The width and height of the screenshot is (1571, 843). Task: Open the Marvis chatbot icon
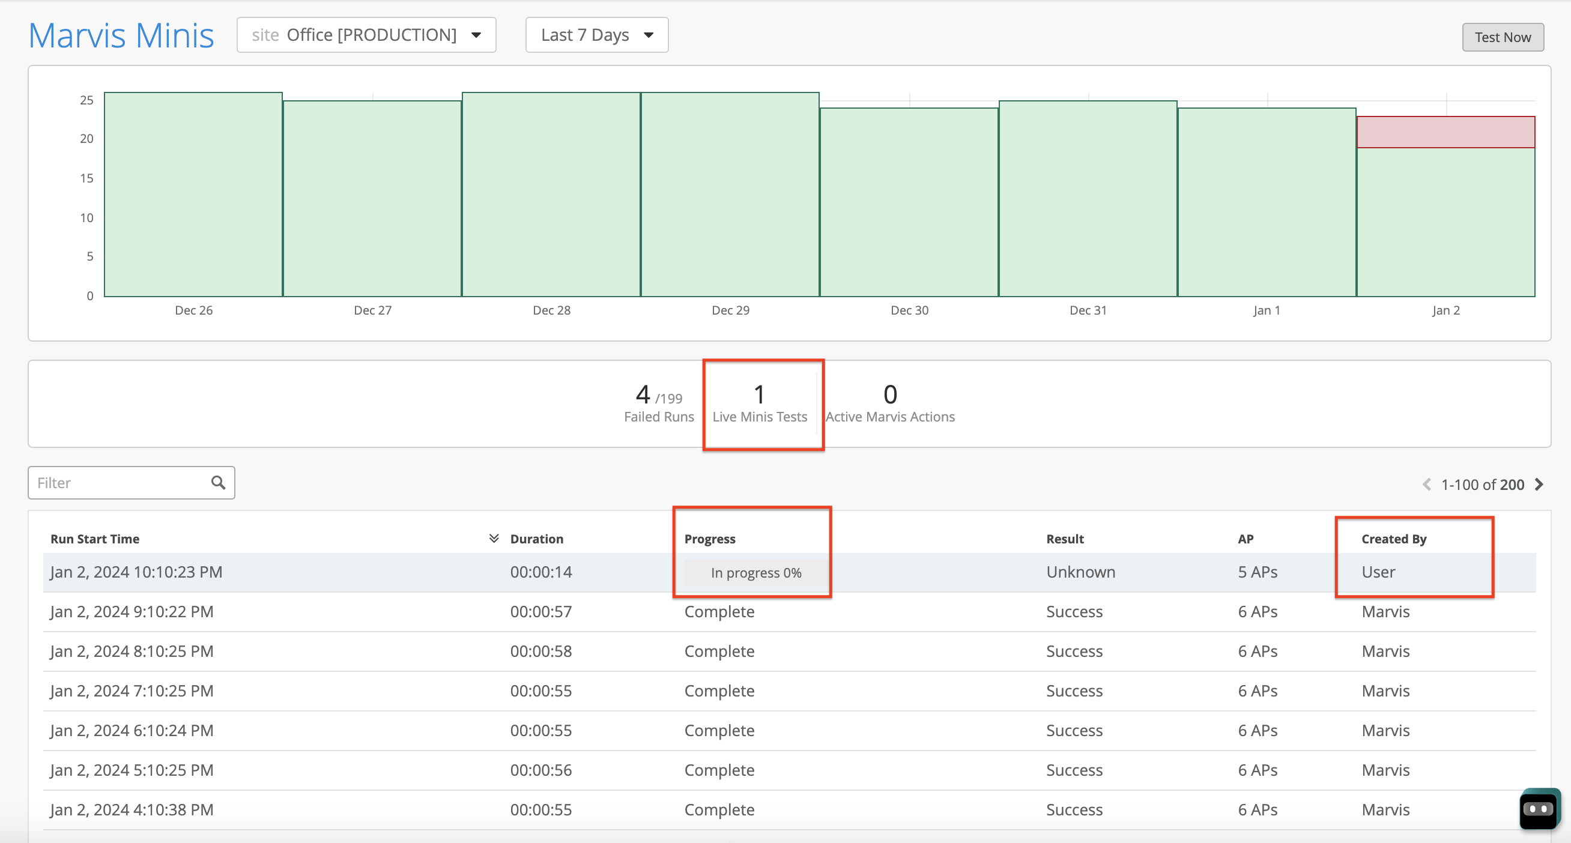(x=1539, y=809)
